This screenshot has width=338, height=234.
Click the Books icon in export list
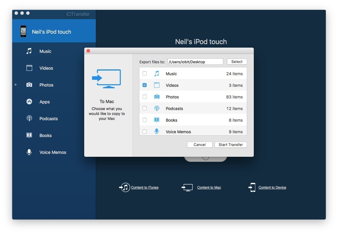tap(157, 120)
